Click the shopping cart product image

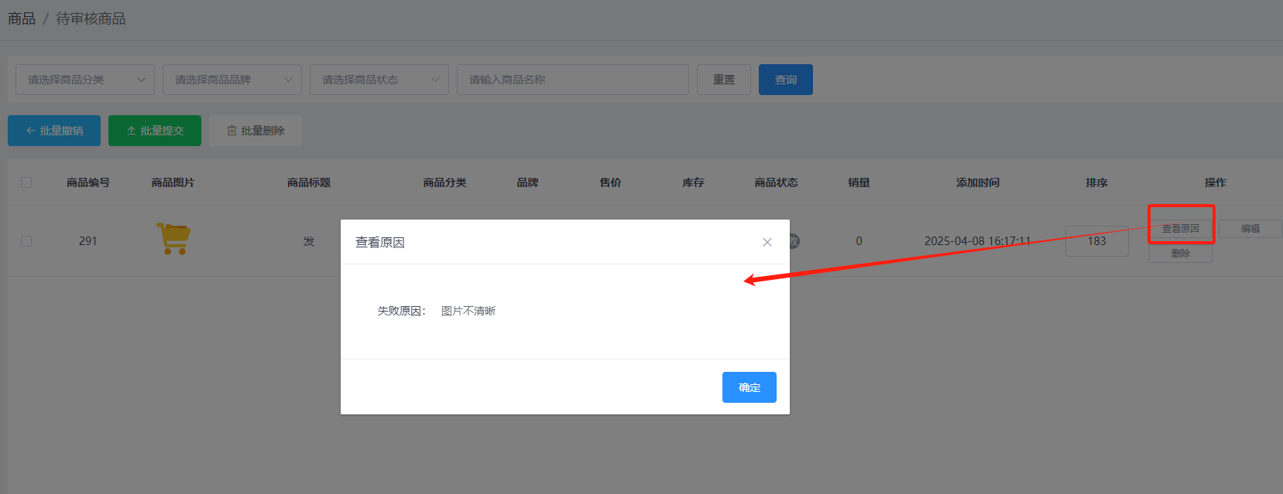pyautogui.click(x=173, y=240)
